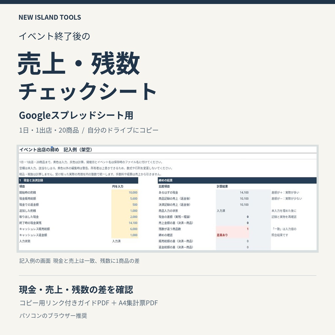Select the キャッシュレス返金額 value cell 1,000
335x335 pixels.
125,235
